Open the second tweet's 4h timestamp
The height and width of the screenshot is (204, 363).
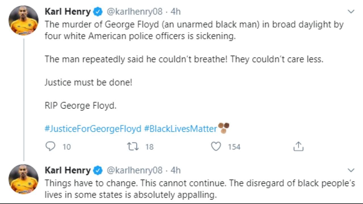[x=176, y=170]
